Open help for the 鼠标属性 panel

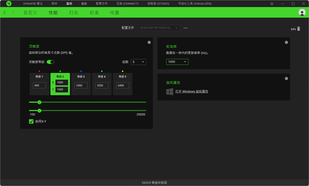(286, 78)
